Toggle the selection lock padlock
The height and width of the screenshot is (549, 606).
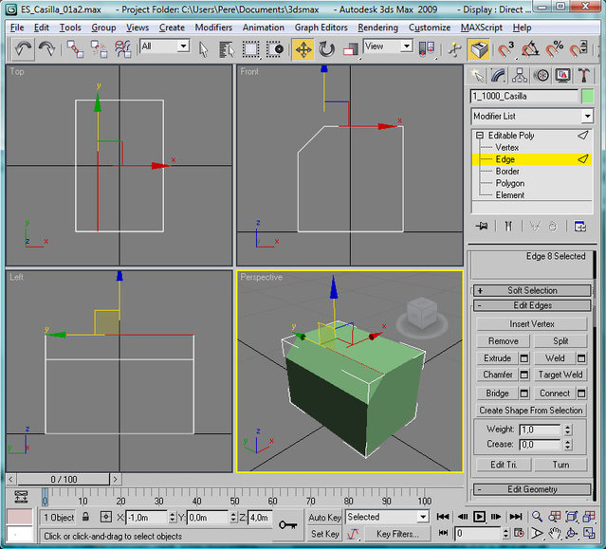coord(86,518)
